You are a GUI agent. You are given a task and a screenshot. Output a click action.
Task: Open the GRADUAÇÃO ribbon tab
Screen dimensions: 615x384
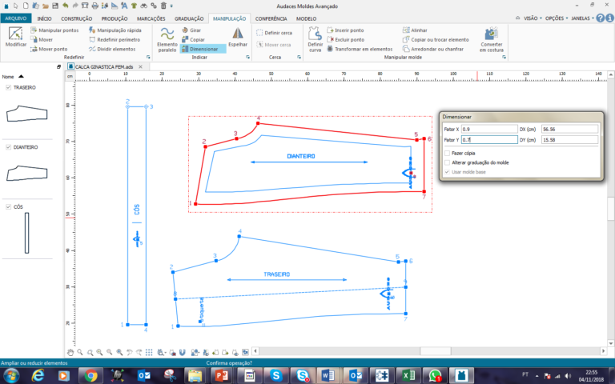pyautogui.click(x=189, y=18)
